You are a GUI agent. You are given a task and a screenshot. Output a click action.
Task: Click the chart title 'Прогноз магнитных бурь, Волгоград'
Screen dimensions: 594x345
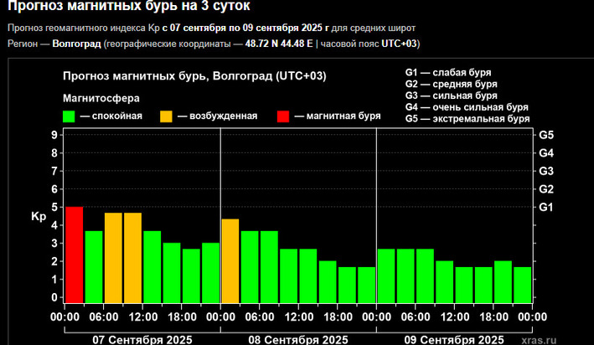point(194,76)
